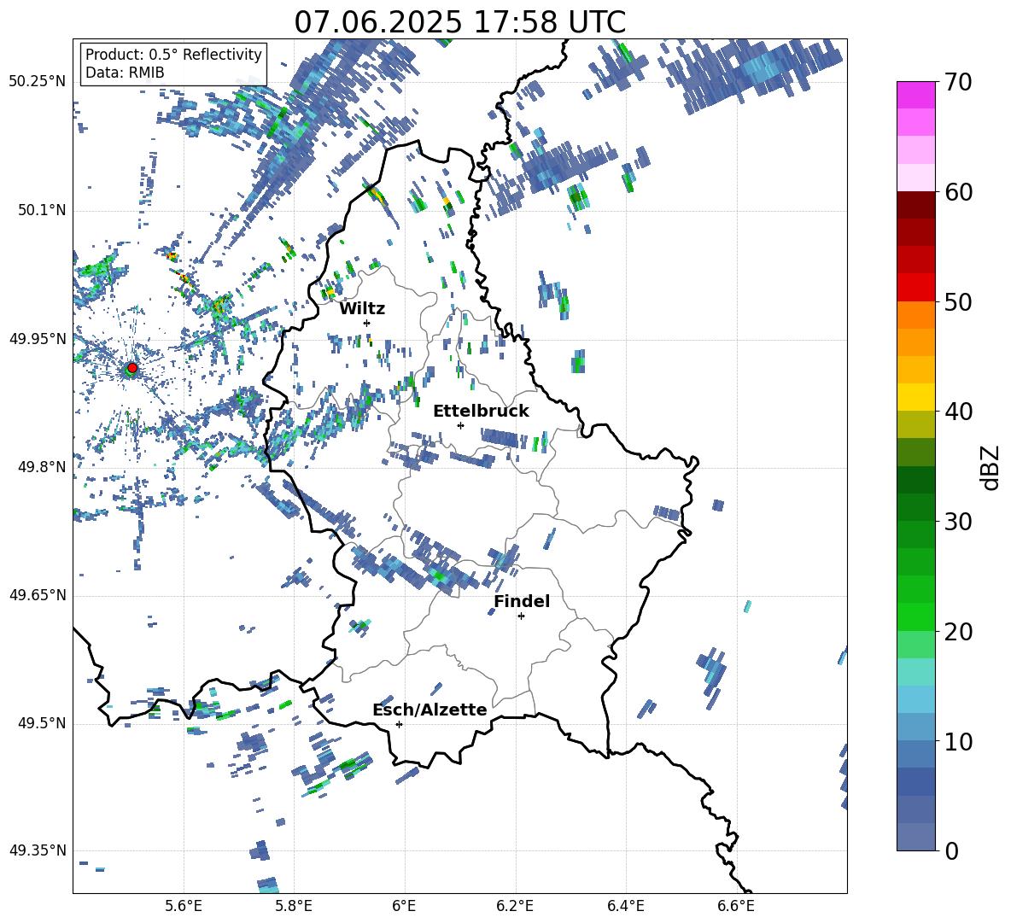Viewport: 1011px width, 923px height.
Task: Click the orange swatch just below 50
Action: tap(916, 315)
